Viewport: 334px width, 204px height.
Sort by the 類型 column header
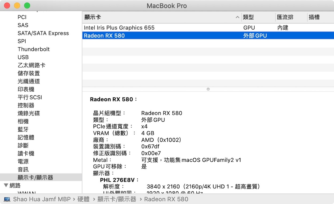[x=248, y=17]
